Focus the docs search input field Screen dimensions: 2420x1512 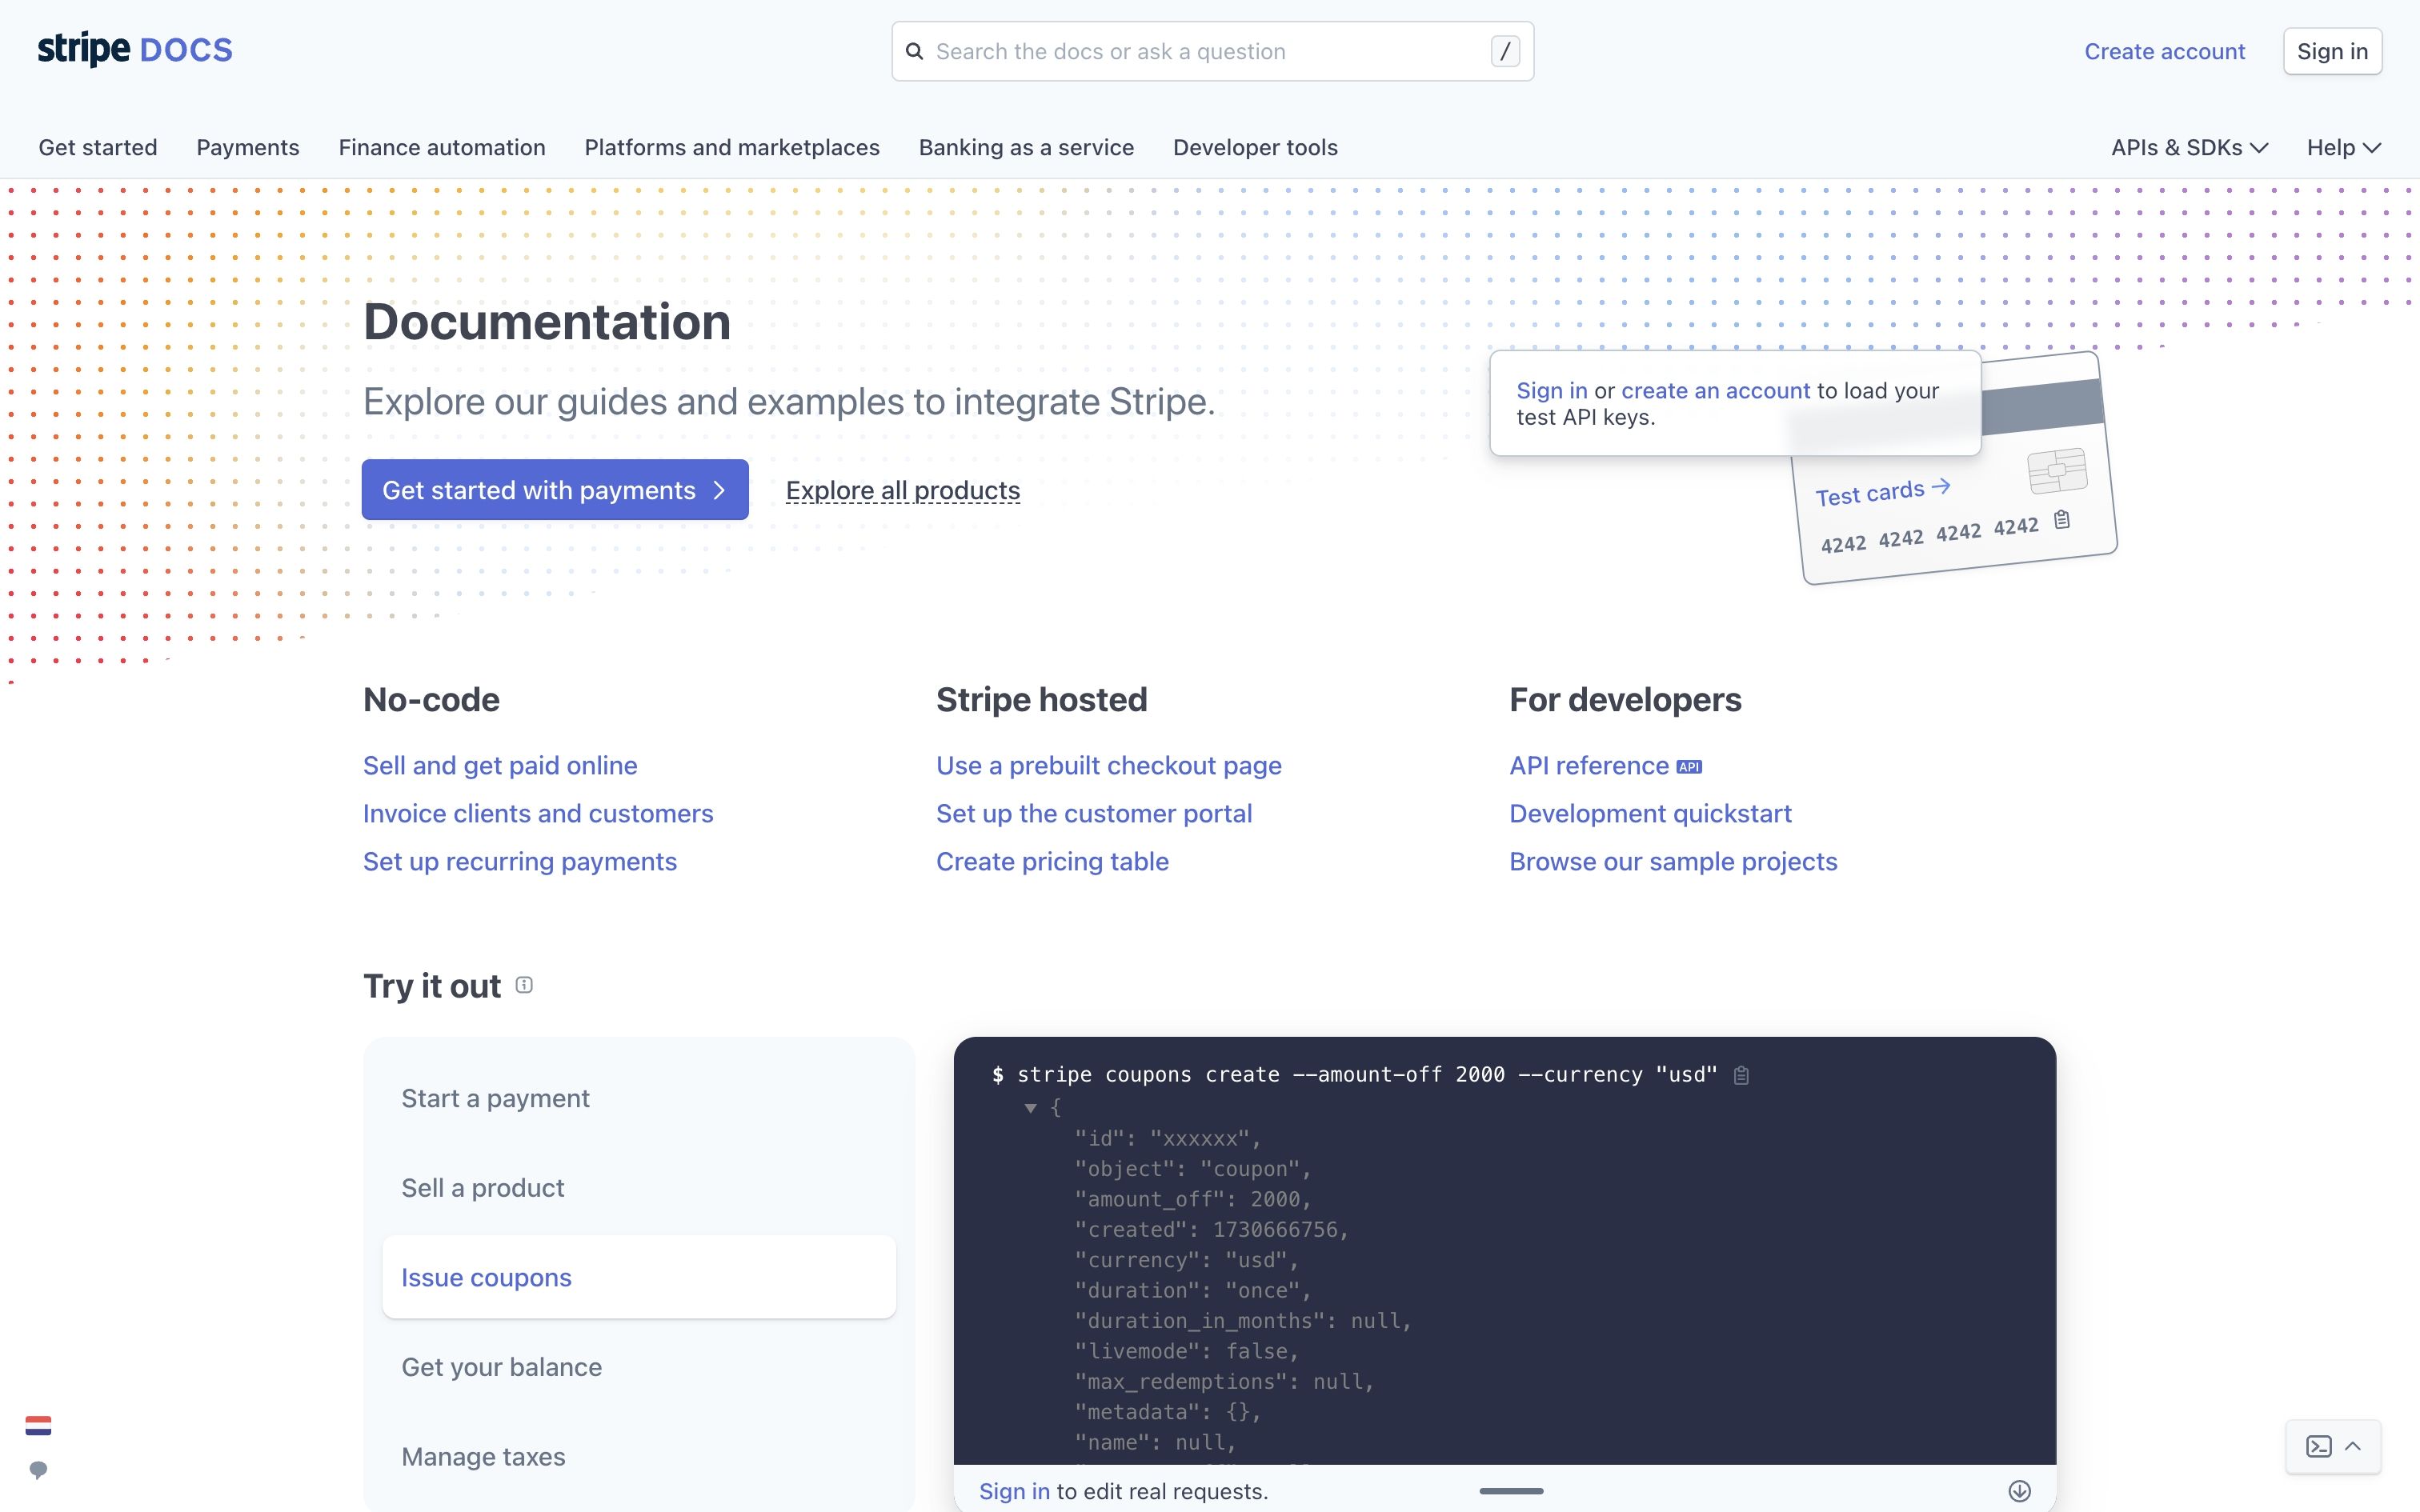point(1212,51)
